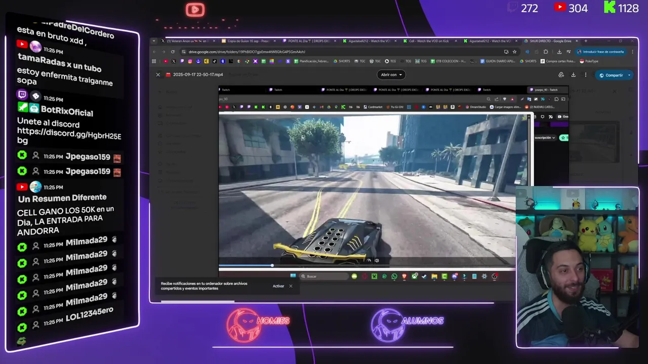The height and width of the screenshot is (364, 648).
Task: Open the browser extensions puzzle icon
Action: pos(546,52)
